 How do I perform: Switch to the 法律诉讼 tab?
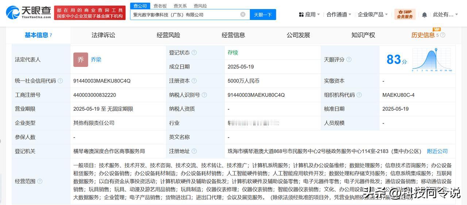[103, 35]
